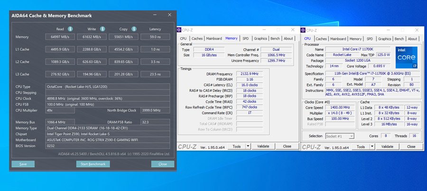Click L2 Cache latency 3.5 ns

(155, 62)
